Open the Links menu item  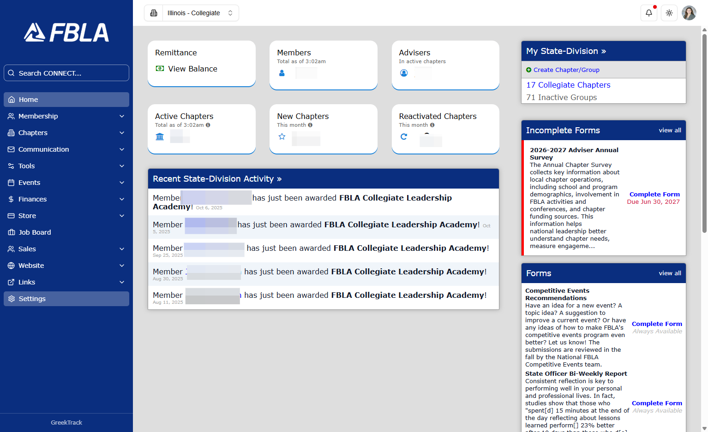(66, 282)
